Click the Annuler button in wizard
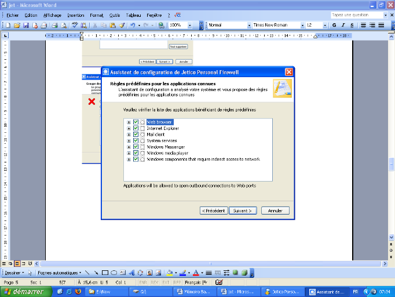Image resolution: width=395 pixels, height=297 pixels. pos(275,211)
